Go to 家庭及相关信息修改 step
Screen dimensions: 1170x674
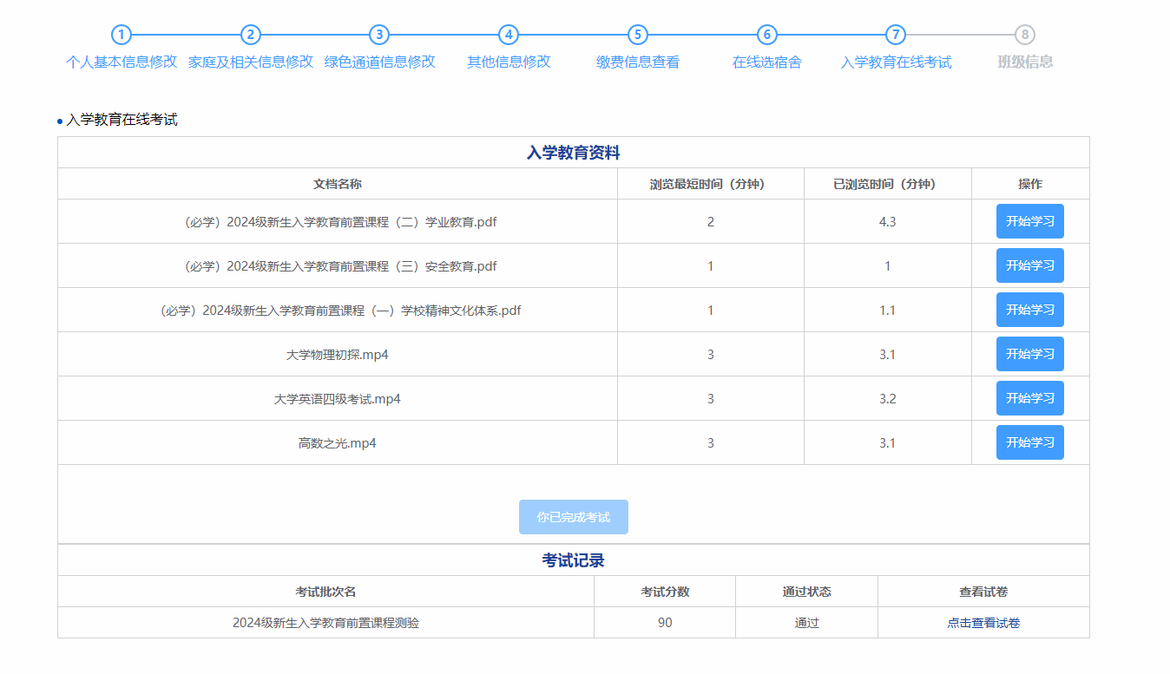pos(250,62)
